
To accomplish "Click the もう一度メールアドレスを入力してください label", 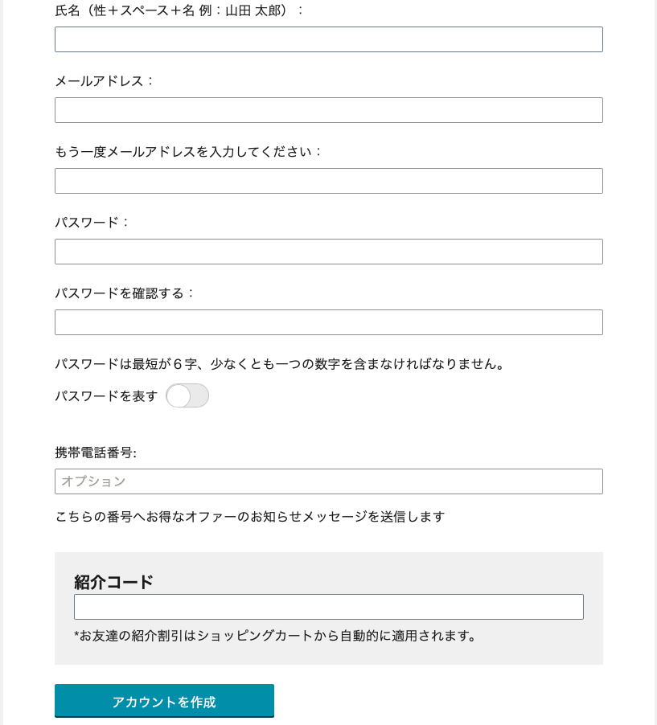I will (x=189, y=152).
